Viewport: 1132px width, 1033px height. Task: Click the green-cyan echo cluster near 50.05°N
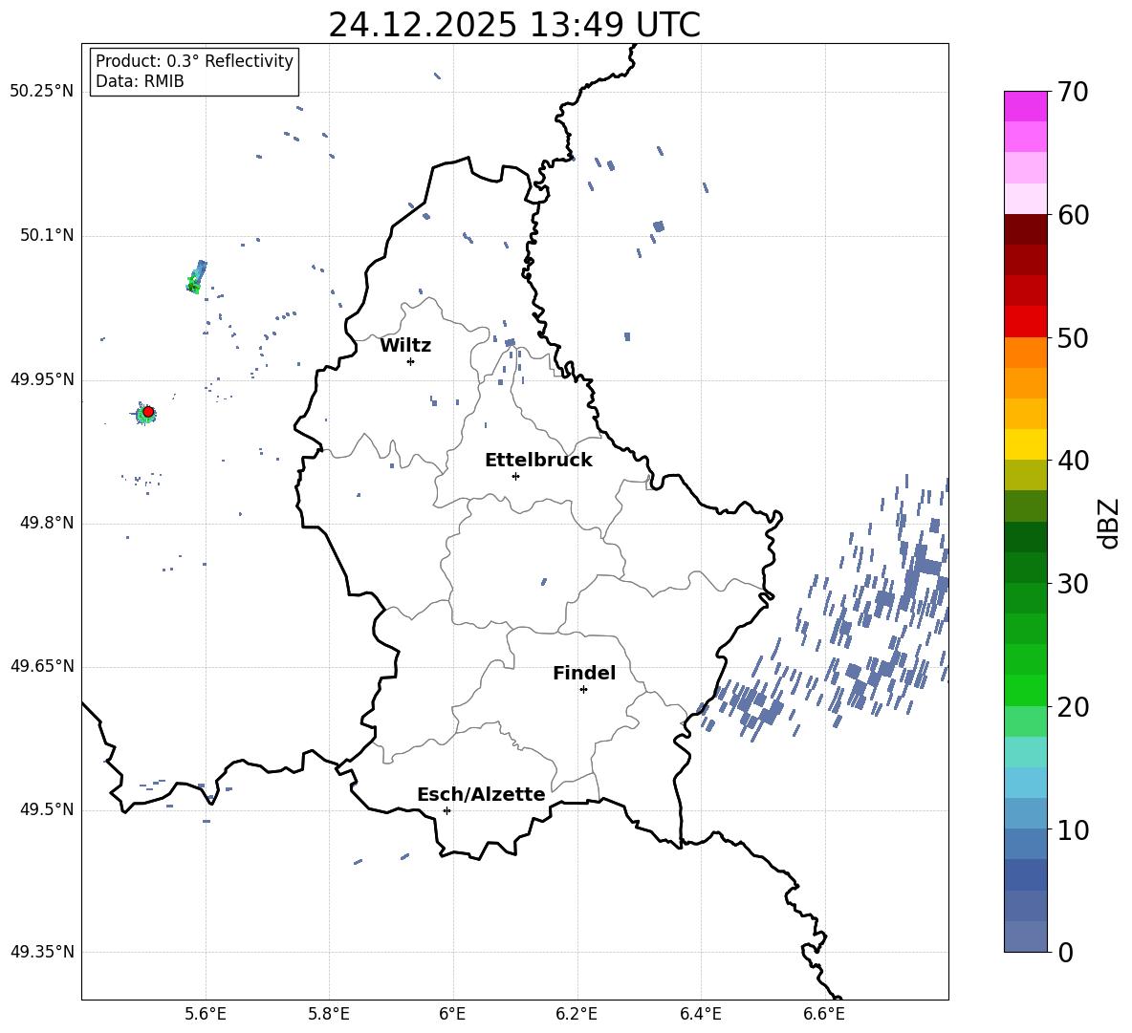coord(196,278)
